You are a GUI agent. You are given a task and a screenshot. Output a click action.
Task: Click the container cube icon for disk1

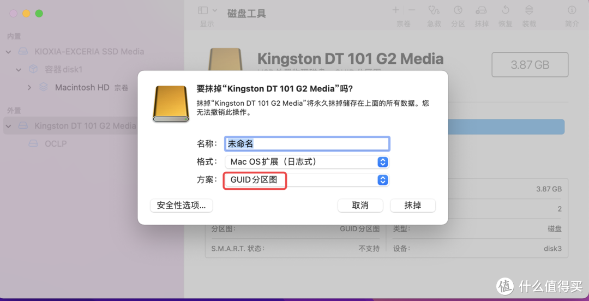[x=33, y=69]
